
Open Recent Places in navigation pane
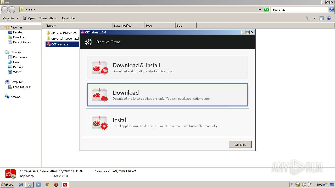click(x=22, y=42)
